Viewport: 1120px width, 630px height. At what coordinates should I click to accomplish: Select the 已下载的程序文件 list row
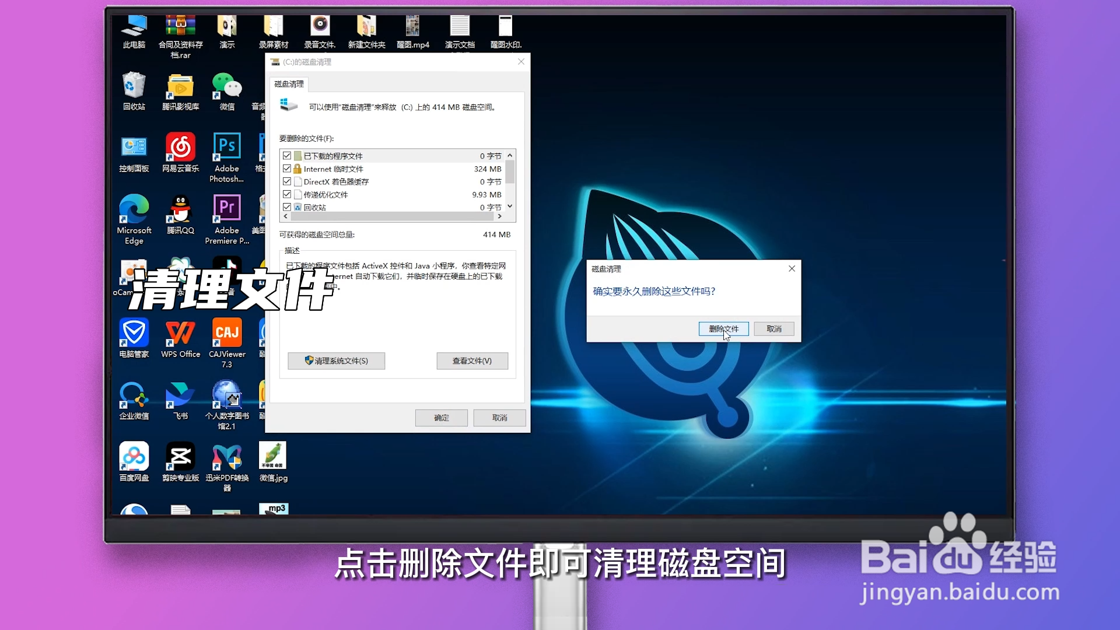pos(392,156)
